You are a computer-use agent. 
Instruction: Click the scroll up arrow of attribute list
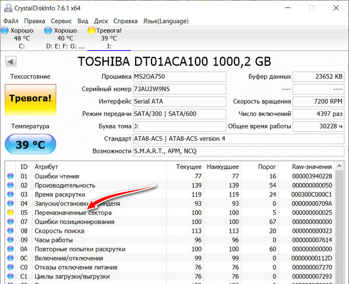(339, 166)
